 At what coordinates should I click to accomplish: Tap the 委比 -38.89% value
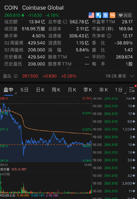[x=124, y=43]
